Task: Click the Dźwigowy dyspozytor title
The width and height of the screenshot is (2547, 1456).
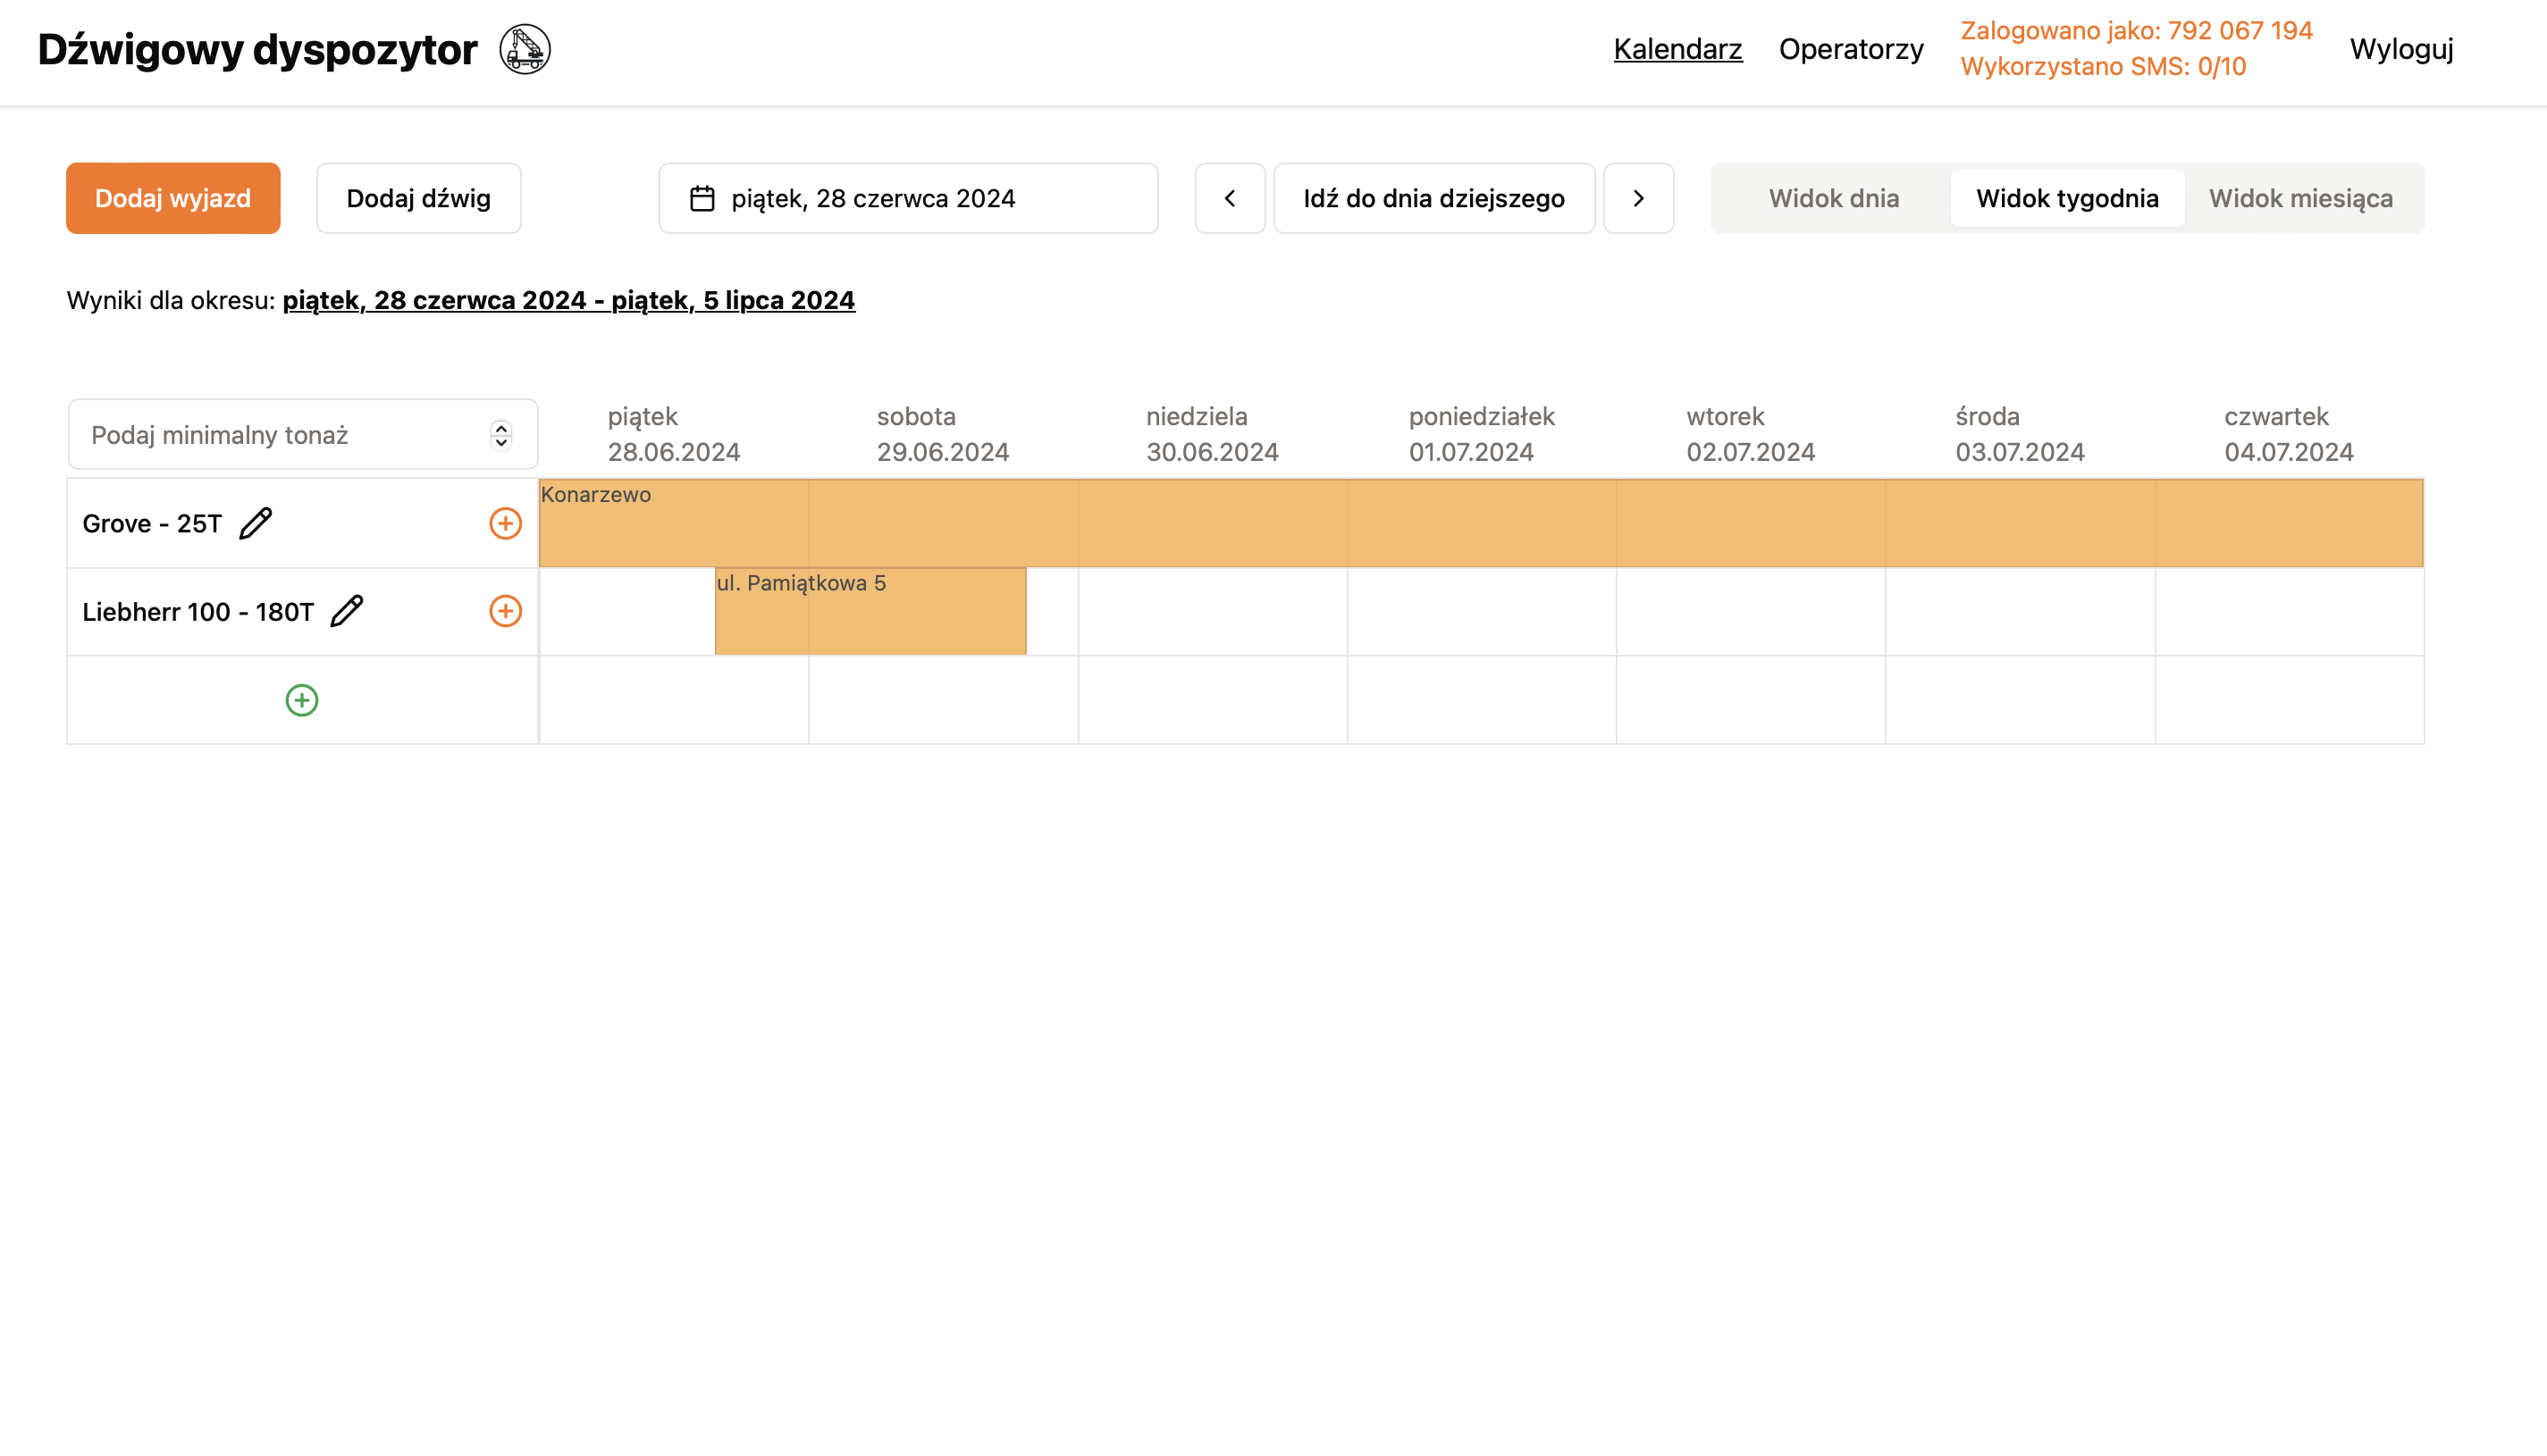Action: click(x=258, y=49)
